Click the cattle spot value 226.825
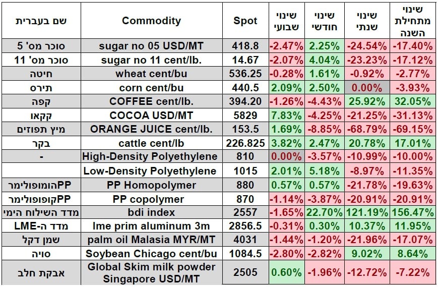438x287 pixels. pos(245,143)
